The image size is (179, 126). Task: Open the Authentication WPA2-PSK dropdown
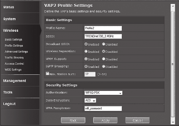click(103, 93)
